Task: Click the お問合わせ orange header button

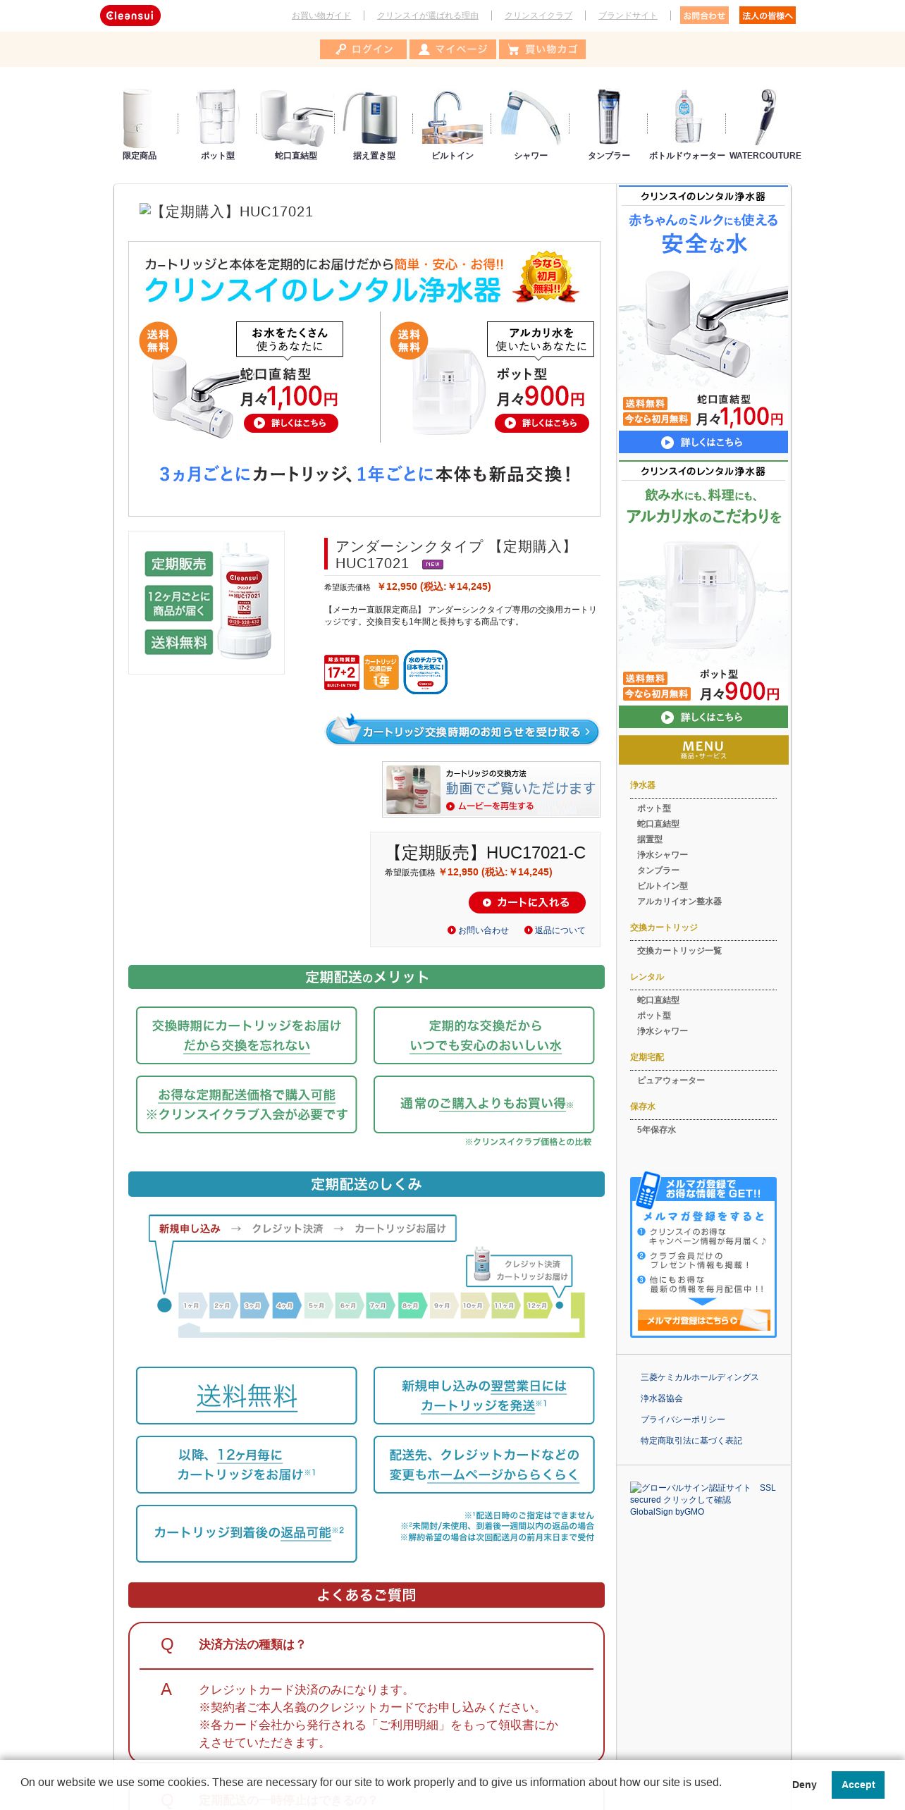Action: click(704, 16)
